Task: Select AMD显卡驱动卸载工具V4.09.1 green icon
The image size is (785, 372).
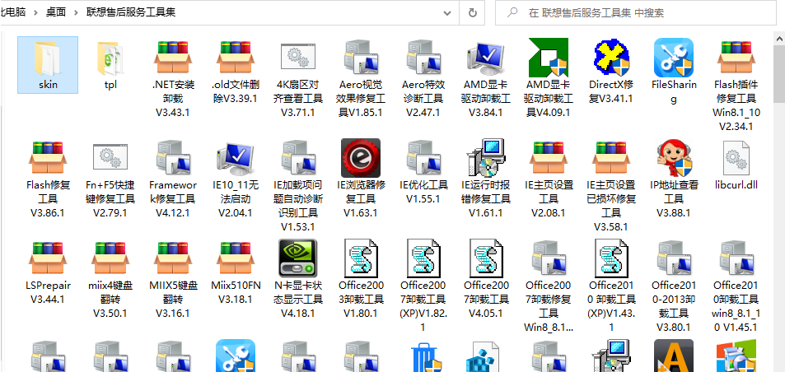Action: (549, 58)
